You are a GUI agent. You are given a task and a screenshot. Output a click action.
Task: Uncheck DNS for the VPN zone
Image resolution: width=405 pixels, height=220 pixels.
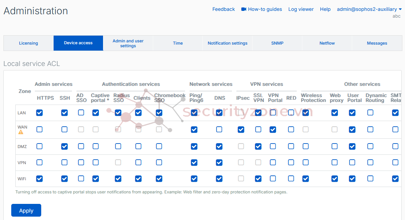(219, 162)
